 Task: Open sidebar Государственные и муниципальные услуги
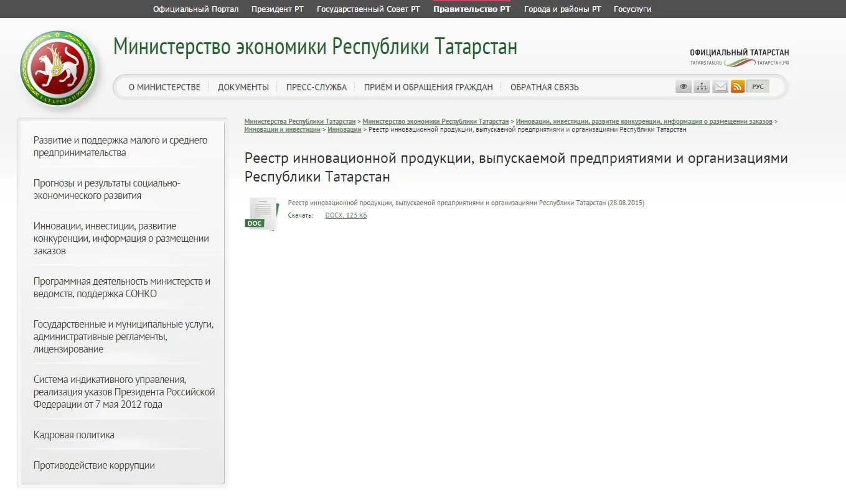point(123,337)
